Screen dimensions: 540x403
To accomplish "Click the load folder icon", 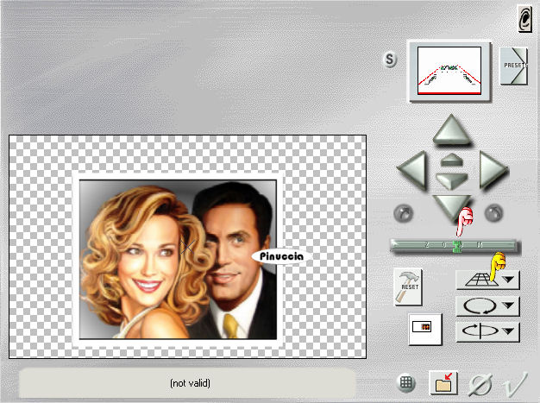I will click(x=443, y=382).
